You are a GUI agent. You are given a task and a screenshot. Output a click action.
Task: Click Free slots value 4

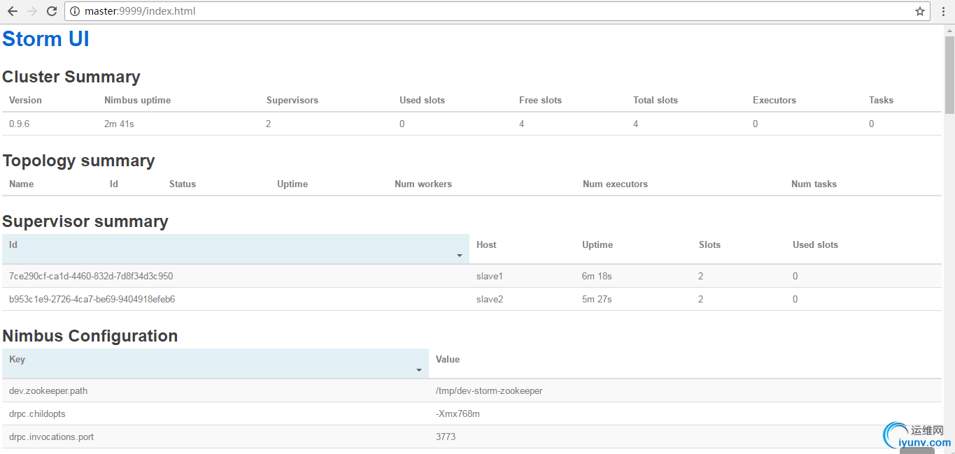(521, 124)
